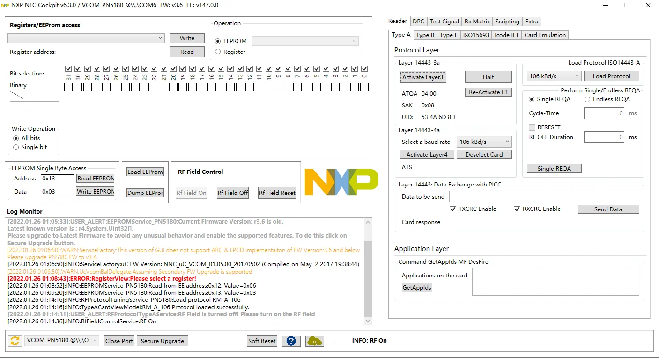Choose Single bit write operation
The image size is (659, 358).
16,147
